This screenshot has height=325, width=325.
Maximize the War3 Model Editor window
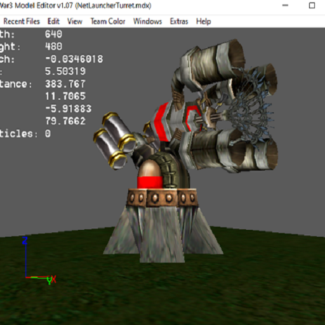(x=312, y=6)
